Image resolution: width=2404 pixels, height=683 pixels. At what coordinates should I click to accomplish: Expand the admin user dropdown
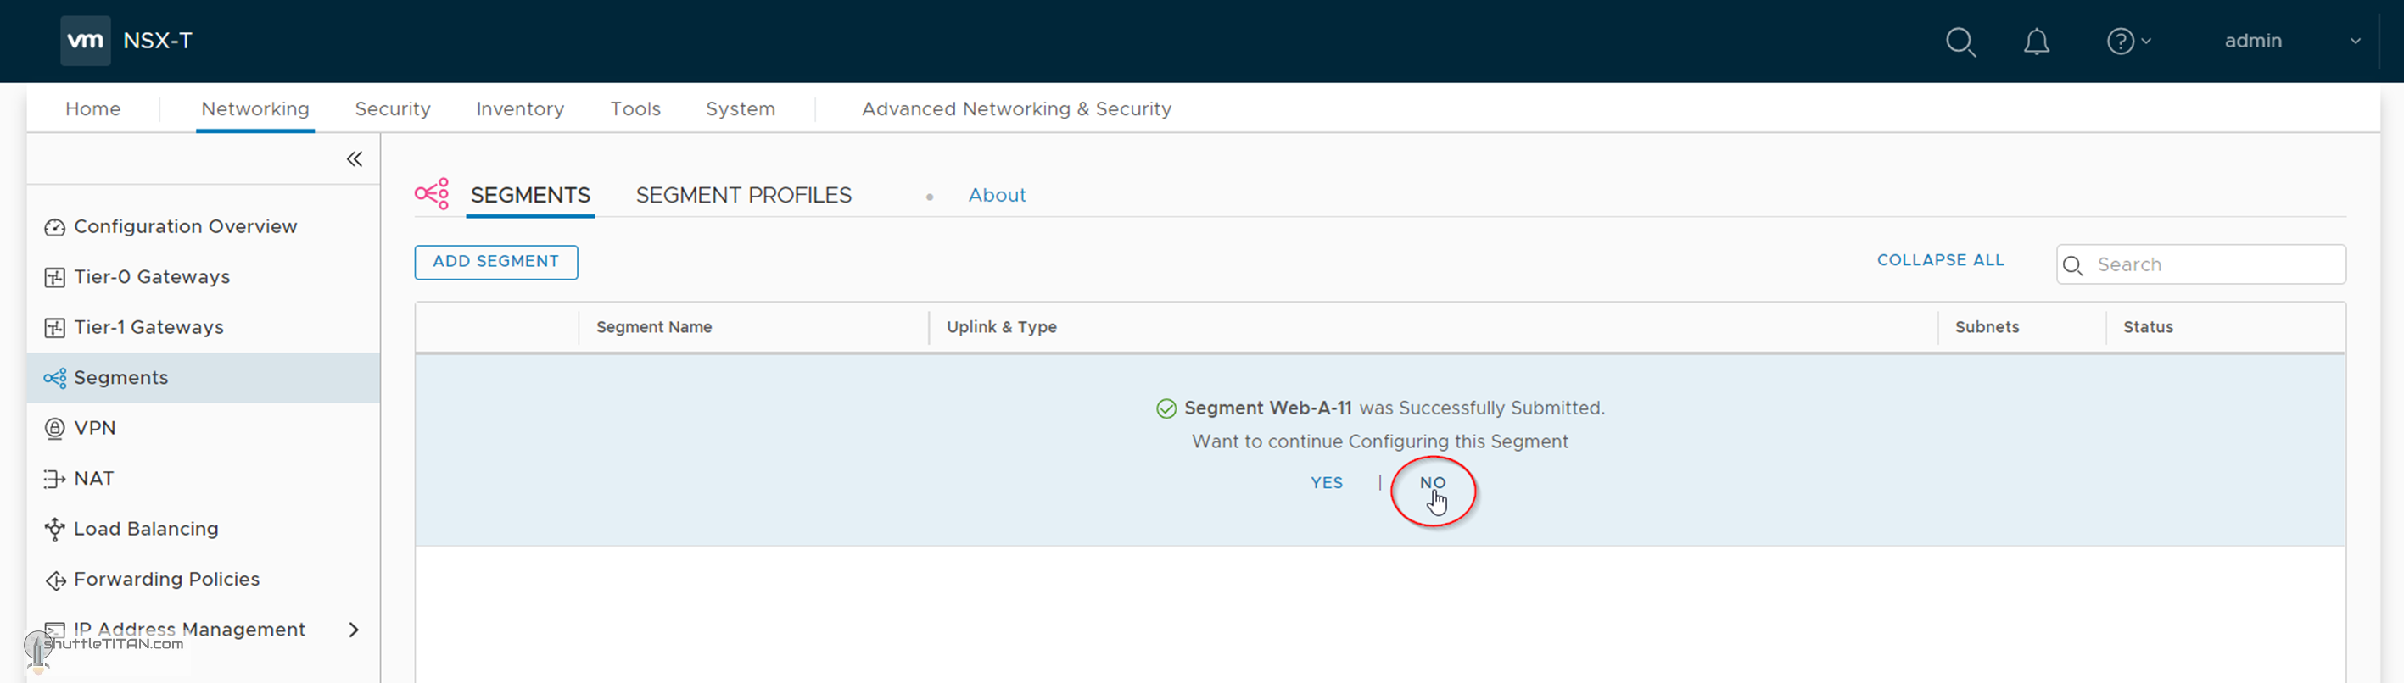(x=2355, y=42)
